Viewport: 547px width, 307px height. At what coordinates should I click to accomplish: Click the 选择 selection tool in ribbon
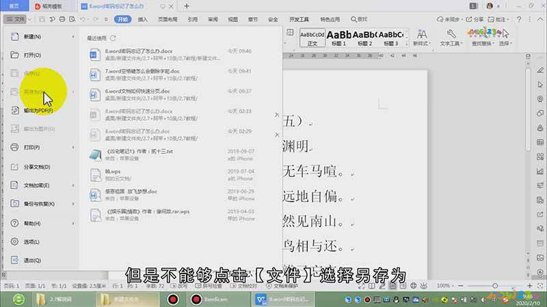pyautogui.click(x=505, y=38)
